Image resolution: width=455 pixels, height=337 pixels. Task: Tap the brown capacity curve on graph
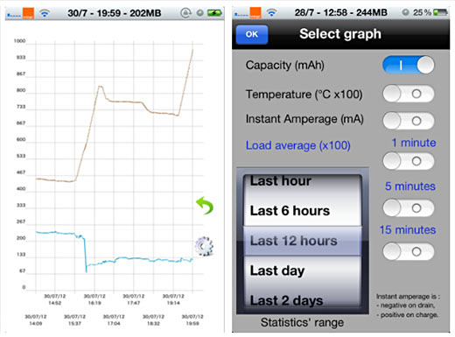pyautogui.click(x=125, y=102)
